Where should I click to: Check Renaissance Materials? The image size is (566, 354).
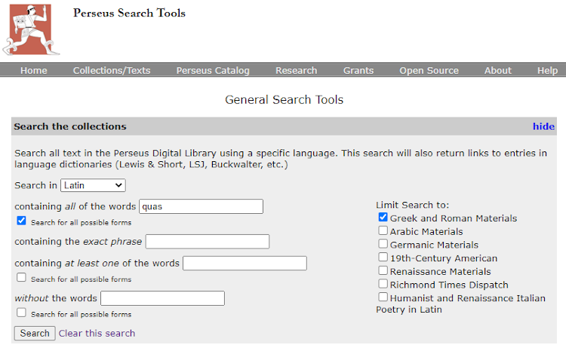click(x=383, y=270)
